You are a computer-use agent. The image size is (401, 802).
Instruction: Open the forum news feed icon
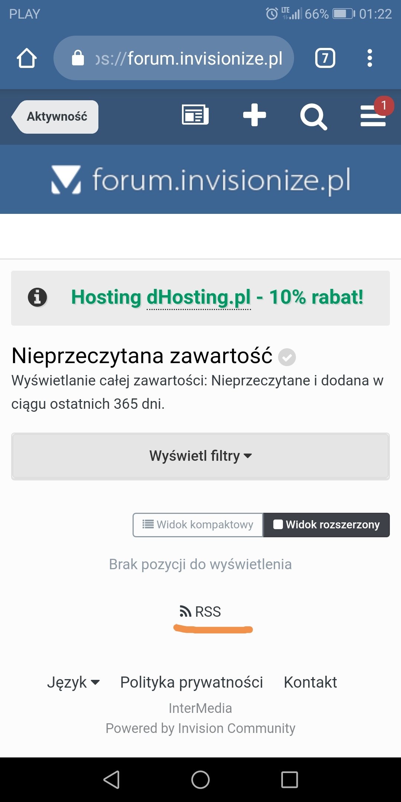(x=195, y=115)
